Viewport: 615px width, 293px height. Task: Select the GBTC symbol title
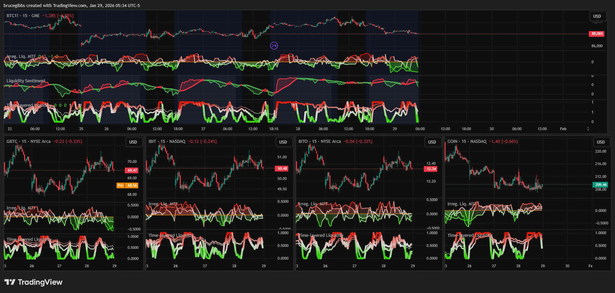[12, 141]
